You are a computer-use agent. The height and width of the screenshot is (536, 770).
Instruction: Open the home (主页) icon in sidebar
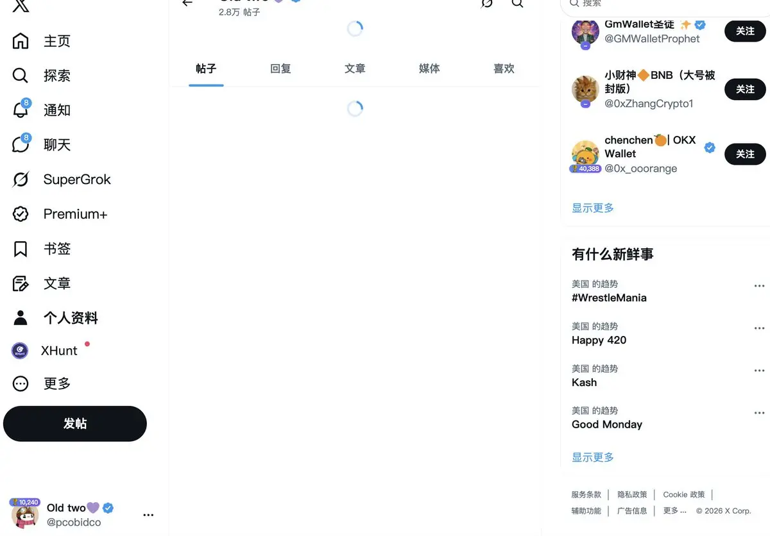[x=21, y=41]
